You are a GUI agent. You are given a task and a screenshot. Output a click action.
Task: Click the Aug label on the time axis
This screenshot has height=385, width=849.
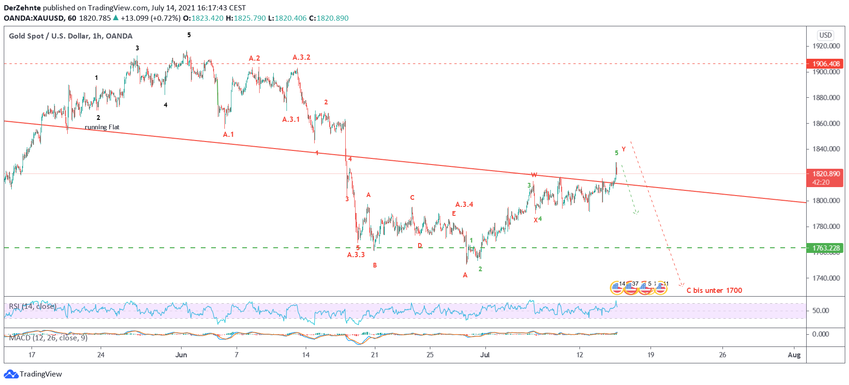[794, 355]
